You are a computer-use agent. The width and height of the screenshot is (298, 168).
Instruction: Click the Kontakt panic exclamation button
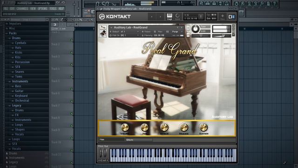click(201, 17)
